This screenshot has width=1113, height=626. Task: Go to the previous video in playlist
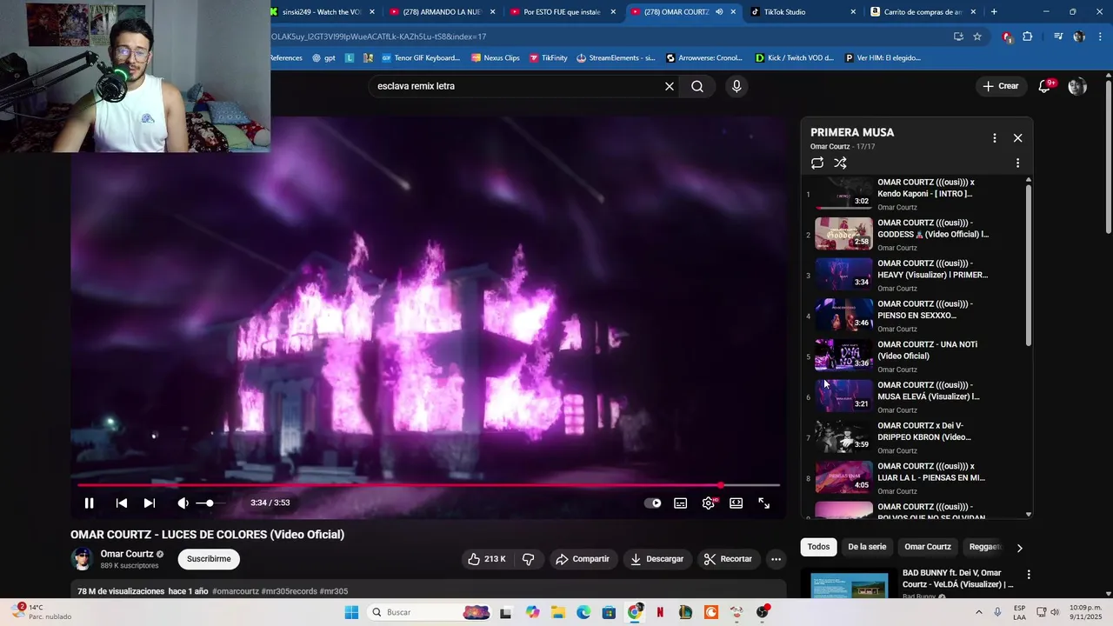click(x=122, y=503)
